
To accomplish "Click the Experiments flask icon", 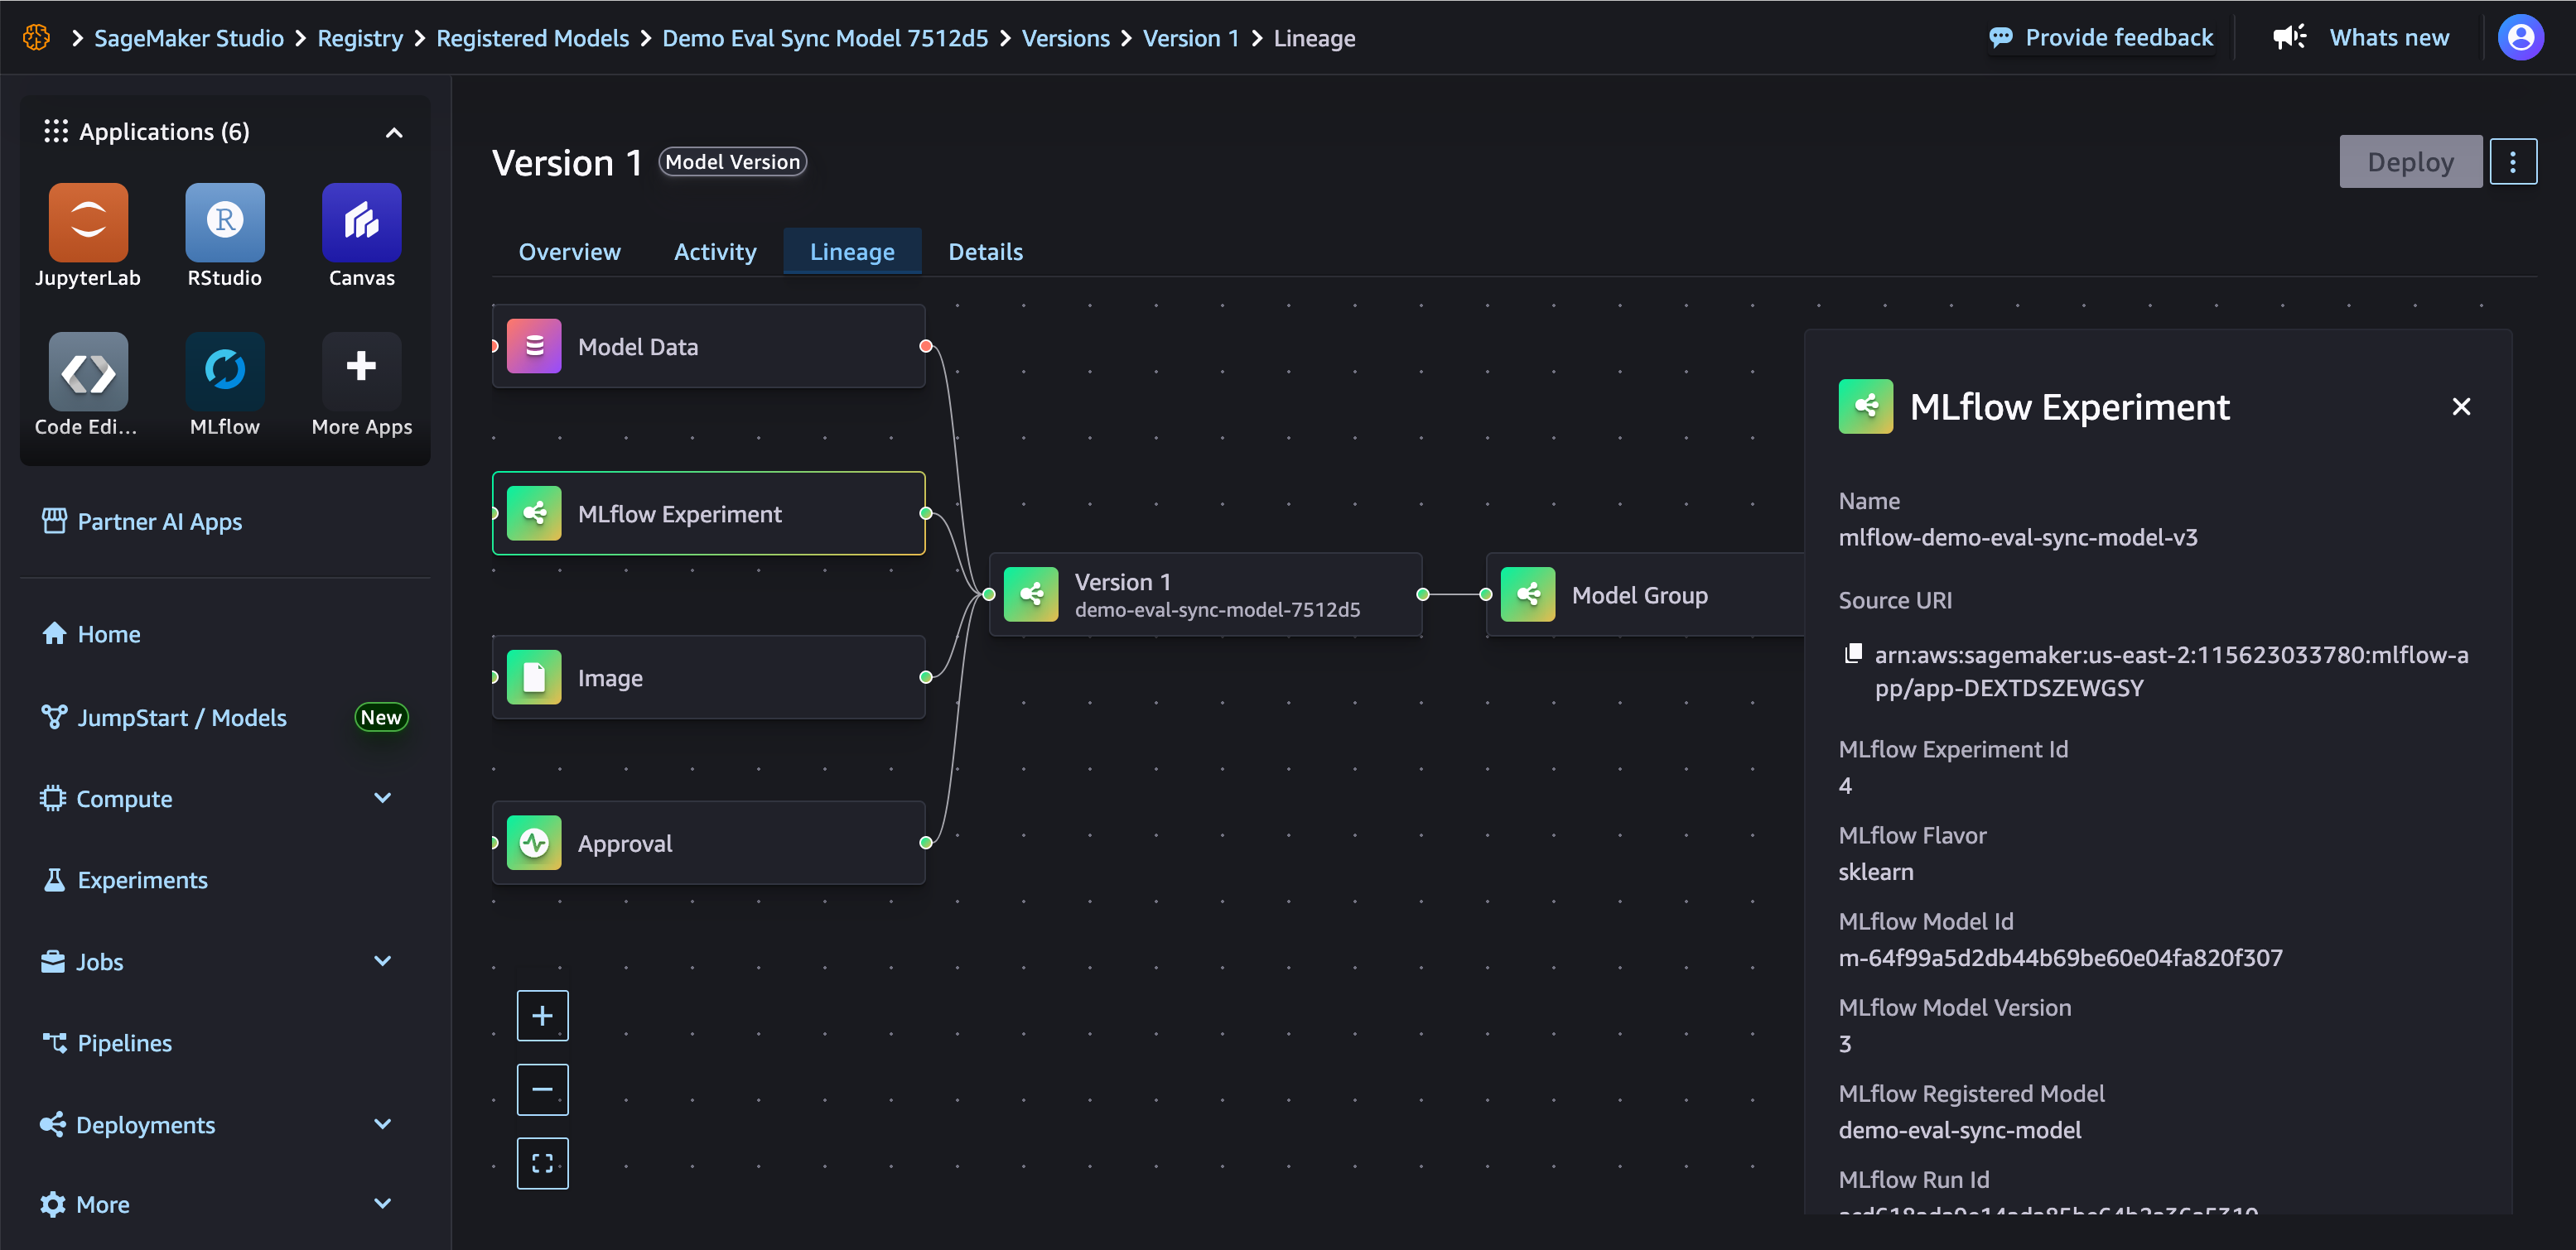I will point(54,879).
